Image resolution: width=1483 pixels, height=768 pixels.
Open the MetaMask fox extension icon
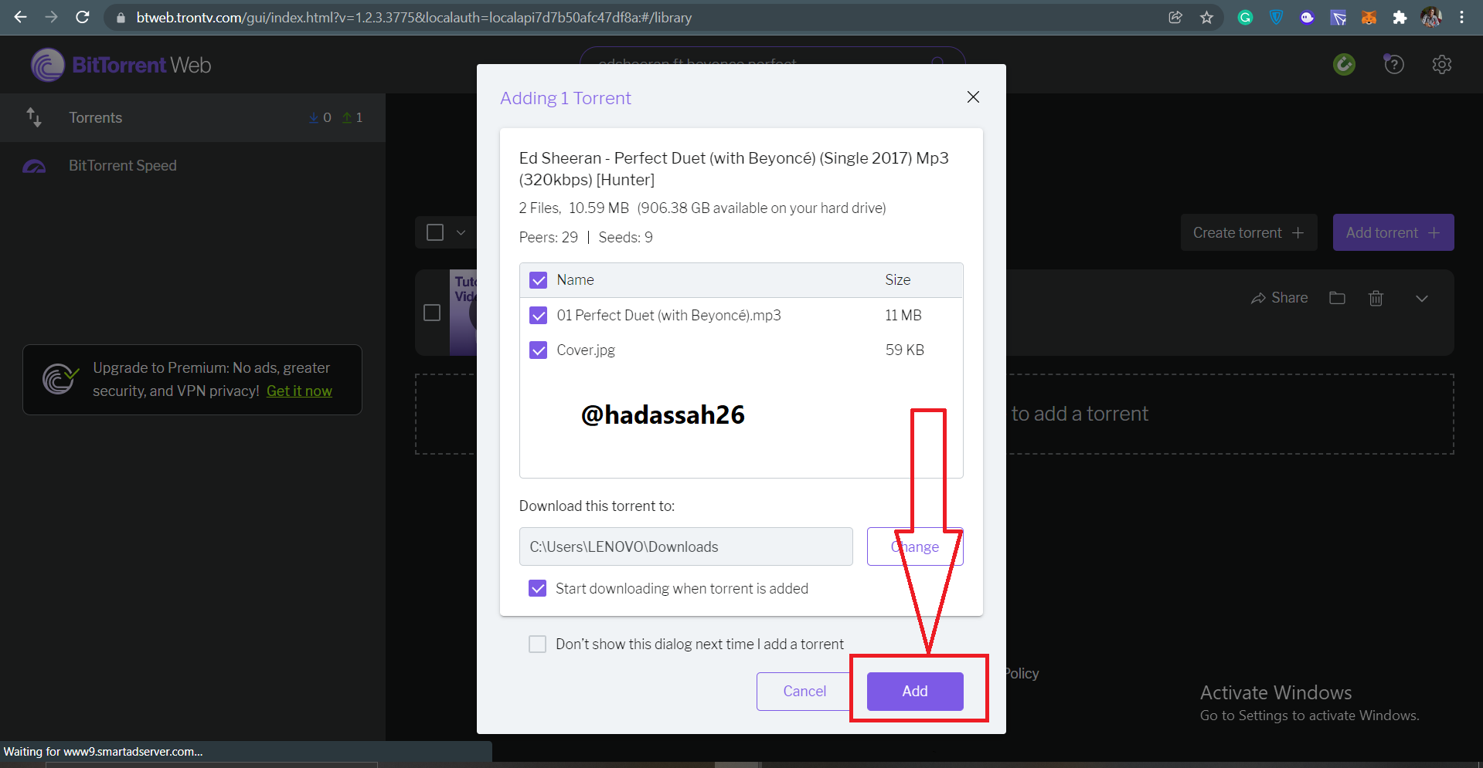pyautogui.click(x=1369, y=17)
